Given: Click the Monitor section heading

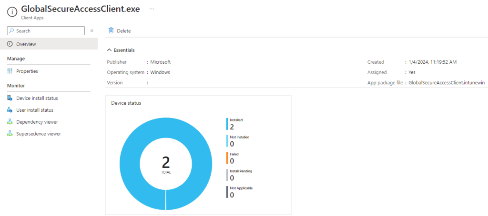Looking at the screenshot, I should (x=16, y=86).
